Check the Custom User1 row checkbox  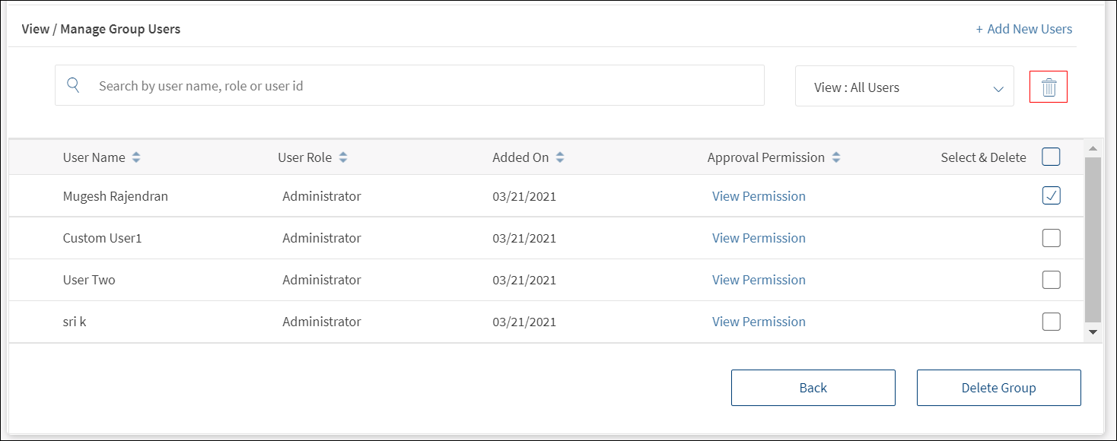click(x=1051, y=238)
